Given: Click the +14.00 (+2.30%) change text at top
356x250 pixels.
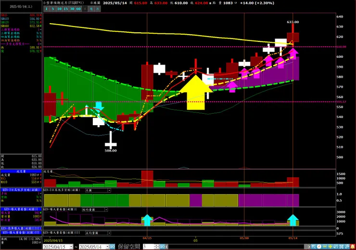Looking at the screenshot, I should click(257, 3).
